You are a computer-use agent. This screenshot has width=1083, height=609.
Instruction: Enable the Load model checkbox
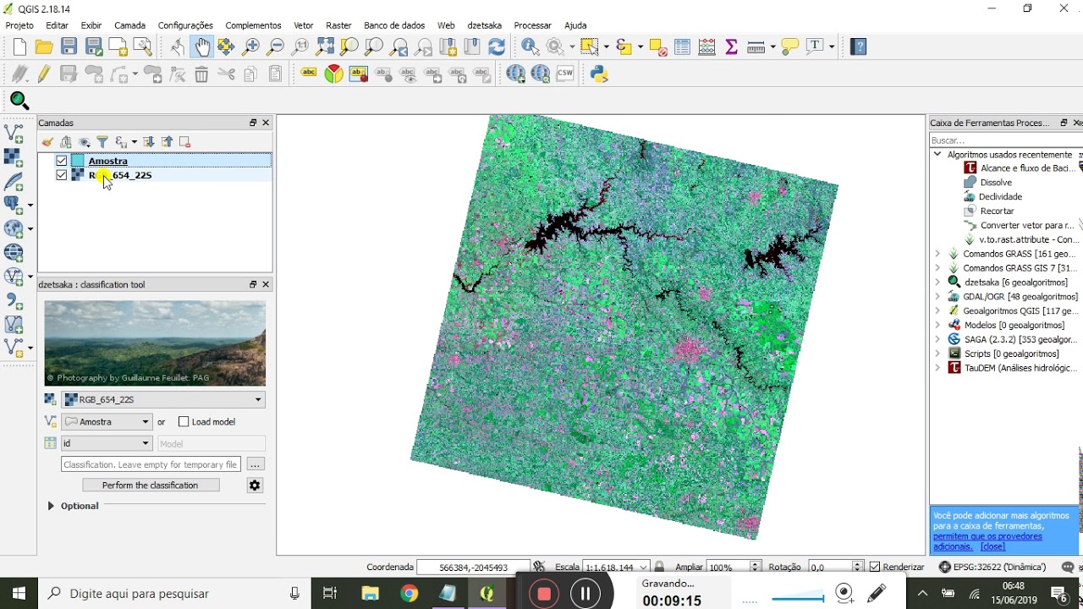click(184, 422)
